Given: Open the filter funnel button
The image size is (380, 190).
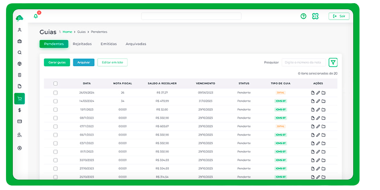Looking at the screenshot, I should click(333, 62).
